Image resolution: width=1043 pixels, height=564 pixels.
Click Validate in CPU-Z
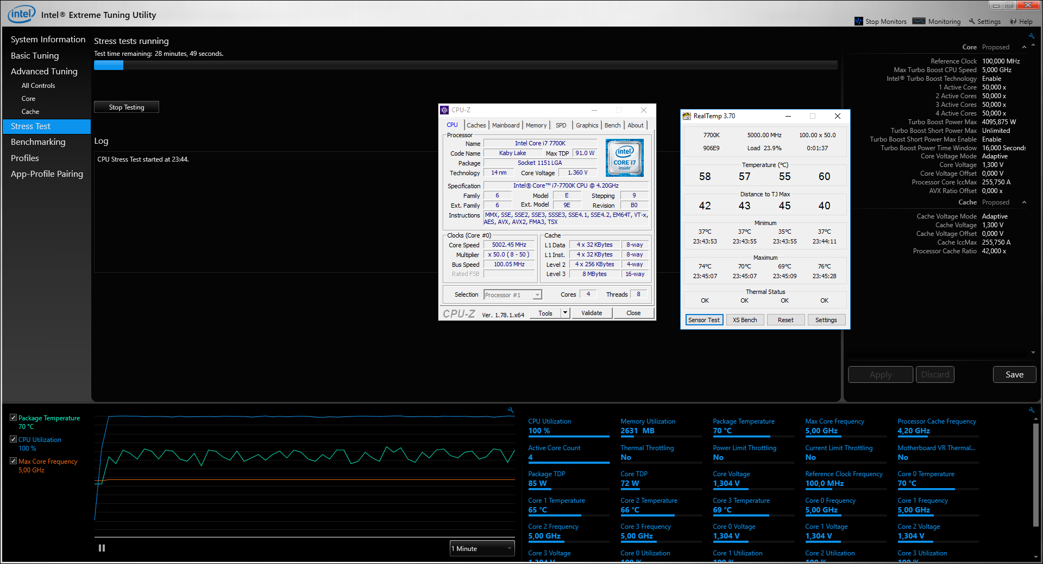coord(592,313)
